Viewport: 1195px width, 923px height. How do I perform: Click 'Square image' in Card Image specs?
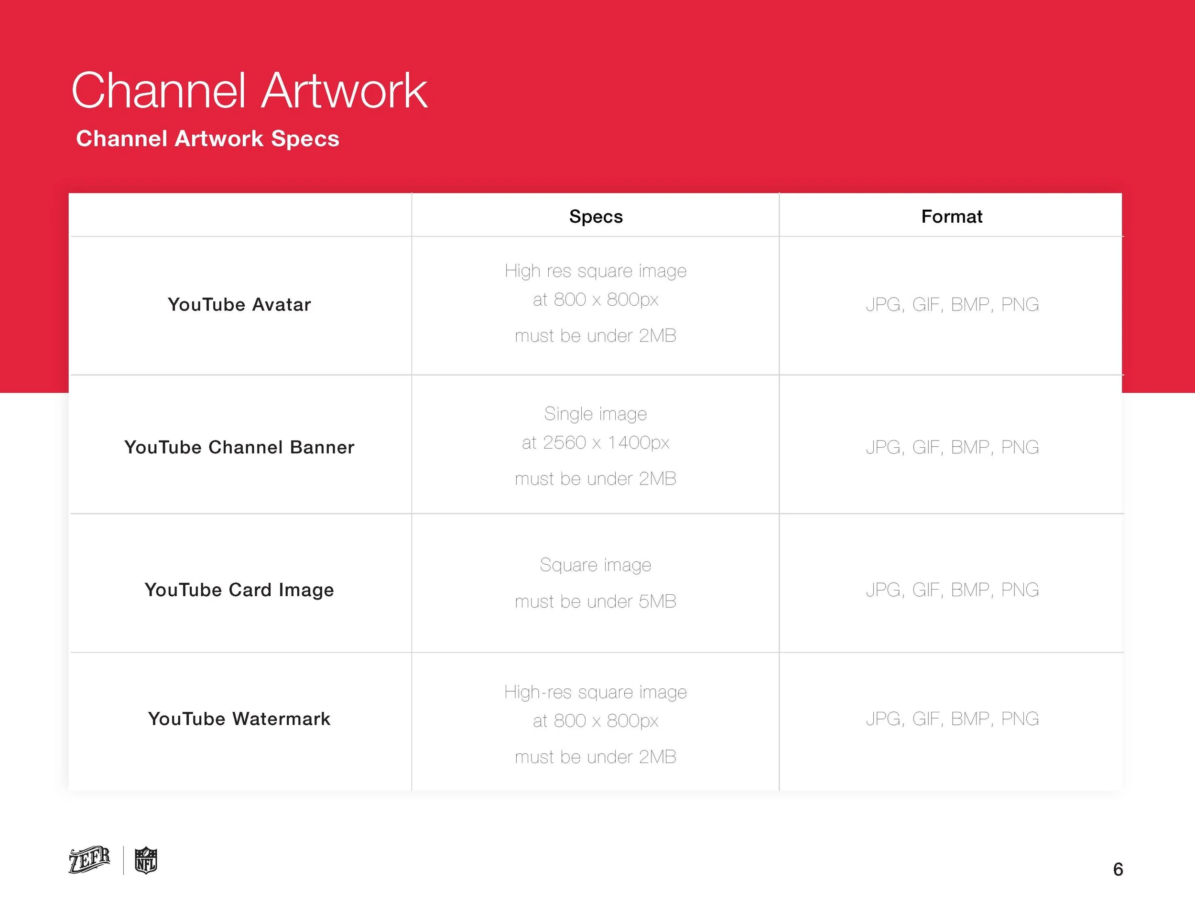click(596, 565)
